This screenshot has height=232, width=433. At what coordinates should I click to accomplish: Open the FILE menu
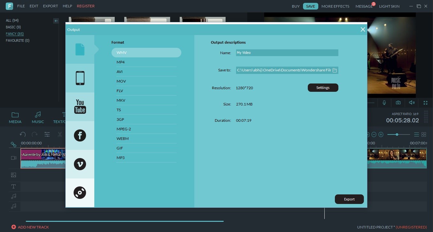pyautogui.click(x=21, y=6)
